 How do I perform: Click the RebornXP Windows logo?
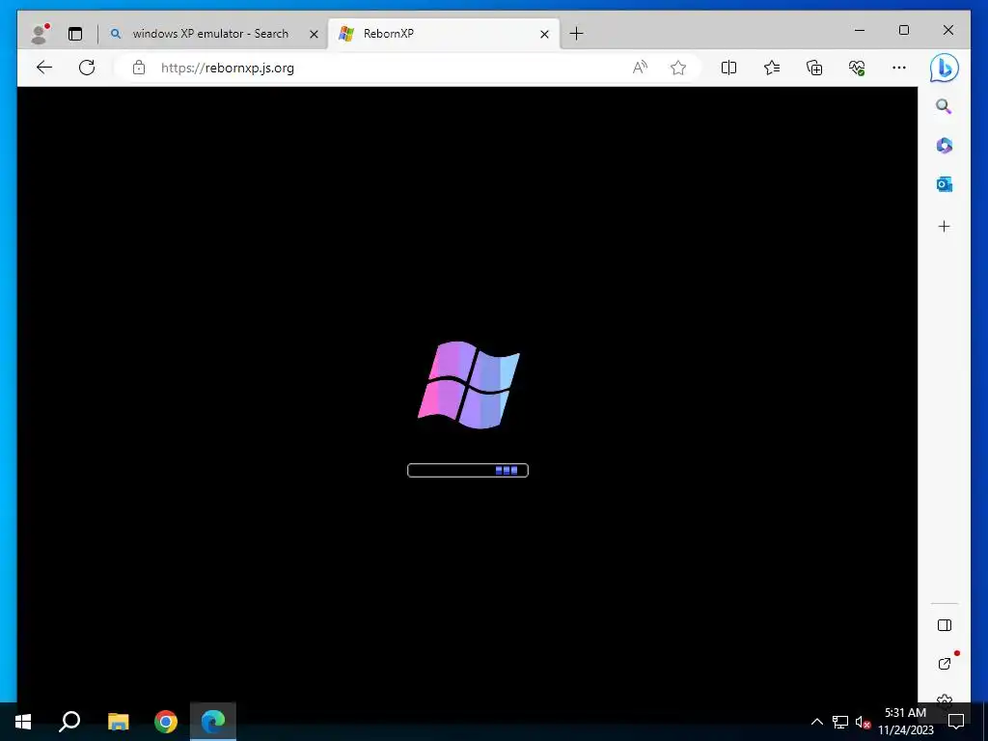point(469,385)
